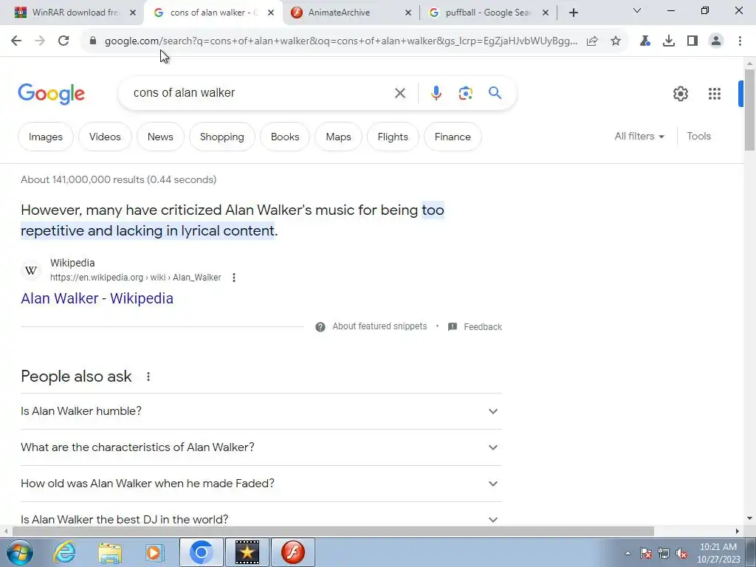Viewport: 756px width, 567px height.
Task: Open the Google apps grid
Action: (x=715, y=94)
